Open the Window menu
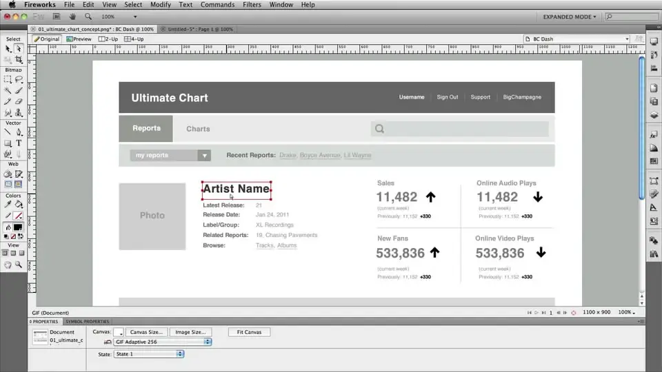Screen dimensions: 662x372 (281, 5)
